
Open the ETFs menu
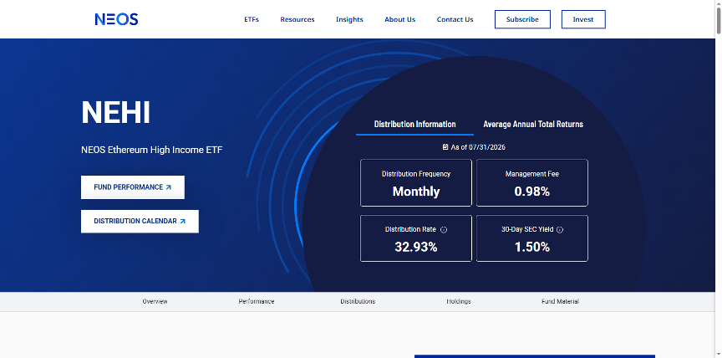(x=252, y=19)
